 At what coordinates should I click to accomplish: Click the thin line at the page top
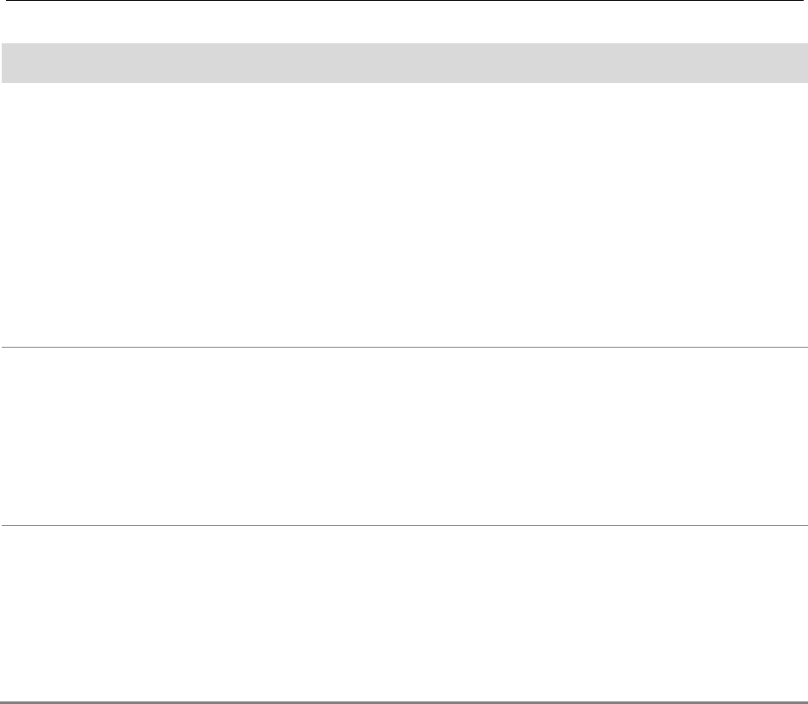click(x=404, y=1)
